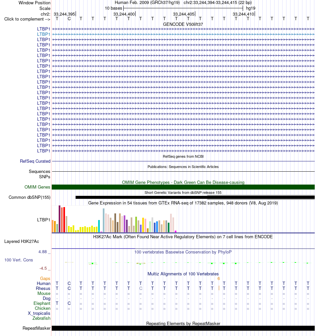Click the Elephant species row label
The image size is (315, 336).
[x=42, y=303]
